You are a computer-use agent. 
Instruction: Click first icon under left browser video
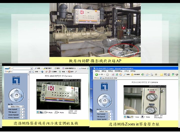tap(38, 112)
